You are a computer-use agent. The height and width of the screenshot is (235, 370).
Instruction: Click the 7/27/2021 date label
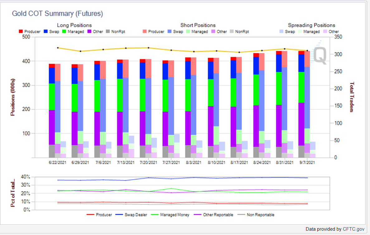pos(171,162)
